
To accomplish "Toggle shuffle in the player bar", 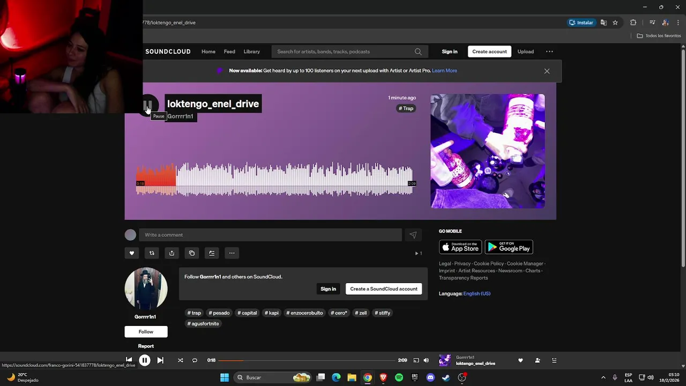I will tap(180, 360).
